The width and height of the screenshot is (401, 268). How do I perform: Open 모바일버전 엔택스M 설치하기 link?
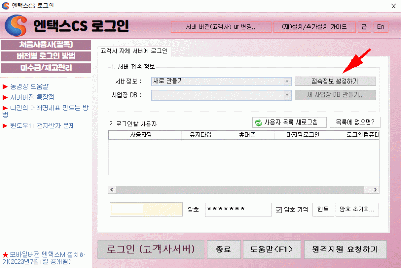pyautogui.click(x=44, y=258)
